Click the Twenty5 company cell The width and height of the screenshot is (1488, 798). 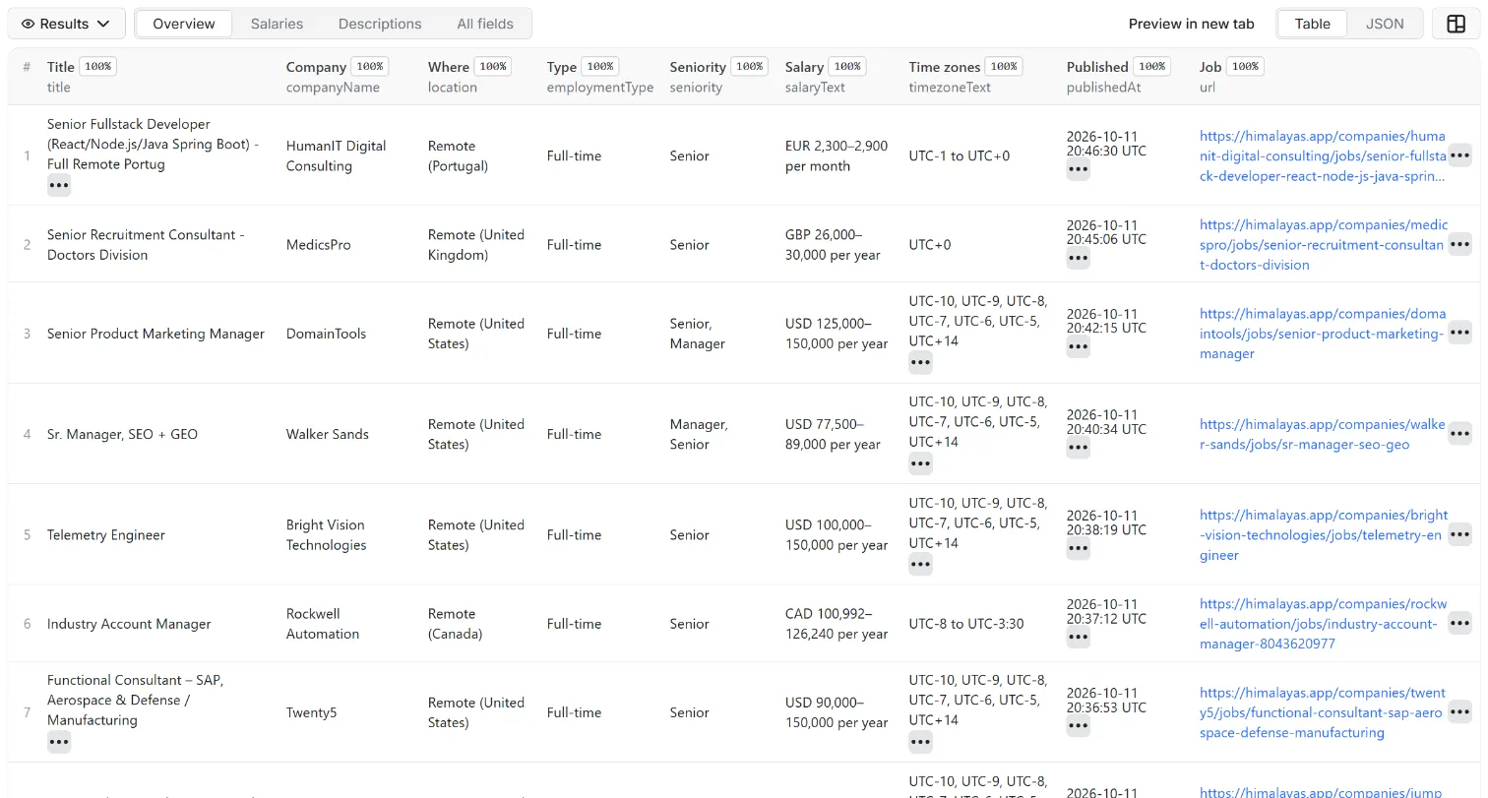pos(311,711)
